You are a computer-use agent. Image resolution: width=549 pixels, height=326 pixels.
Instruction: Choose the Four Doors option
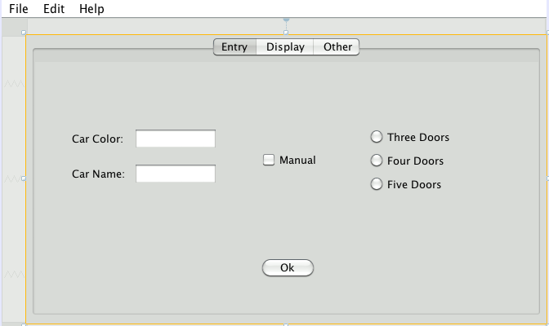click(377, 161)
